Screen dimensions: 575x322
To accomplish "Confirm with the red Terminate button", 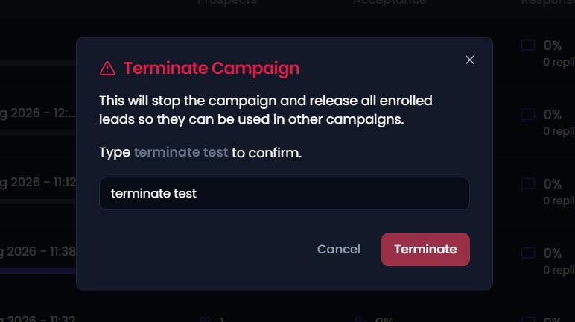I will 425,249.
